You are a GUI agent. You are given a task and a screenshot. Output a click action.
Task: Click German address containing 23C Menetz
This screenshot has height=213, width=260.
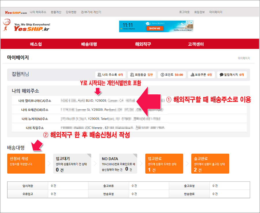tap(113, 128)
